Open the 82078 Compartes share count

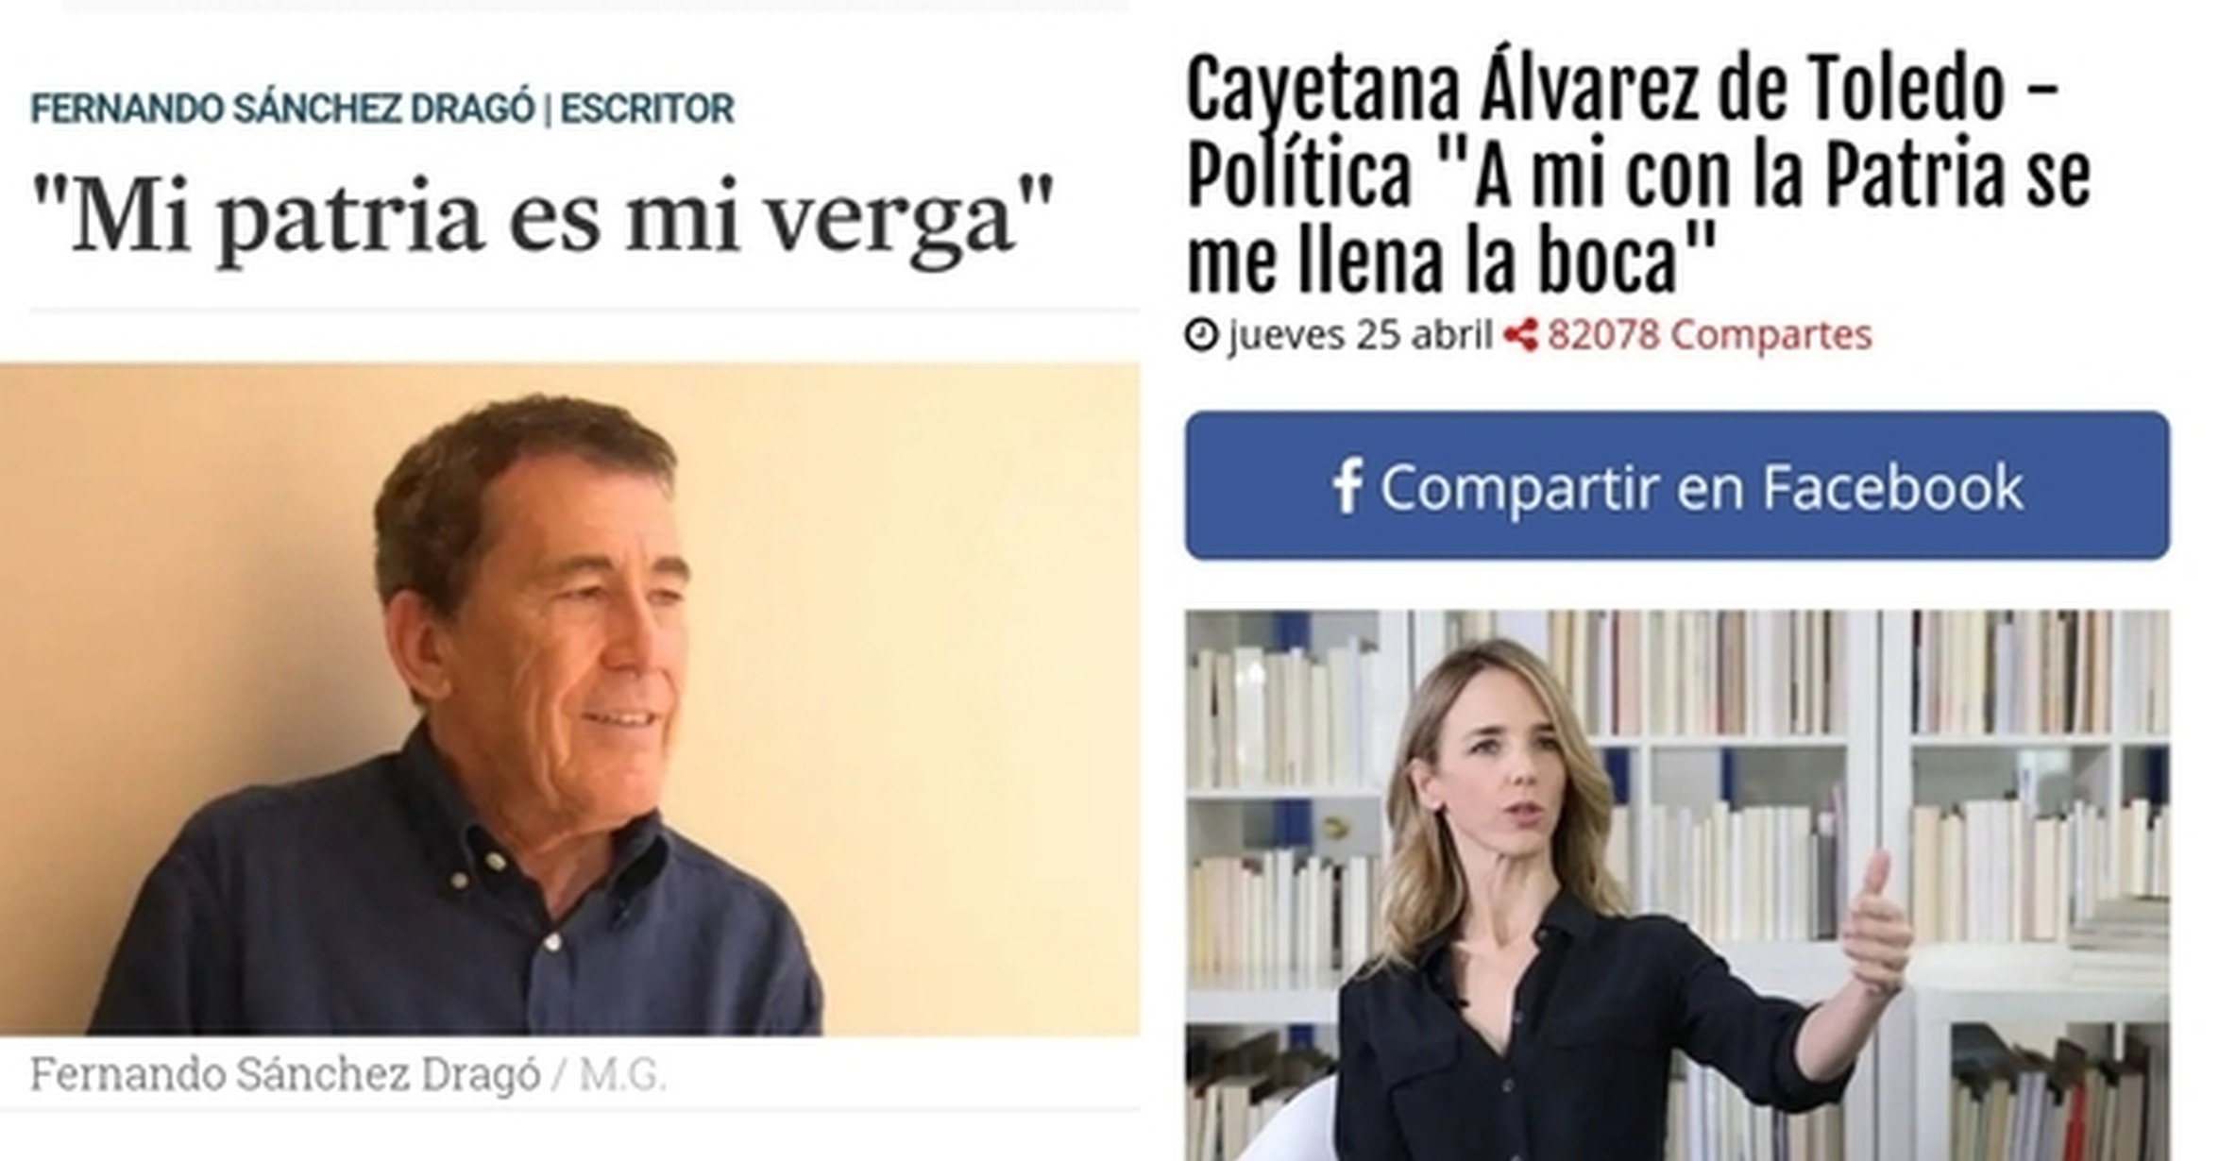click(1709, 334)
